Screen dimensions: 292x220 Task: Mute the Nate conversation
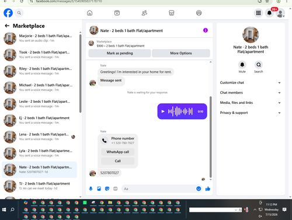tap(242, 65)
